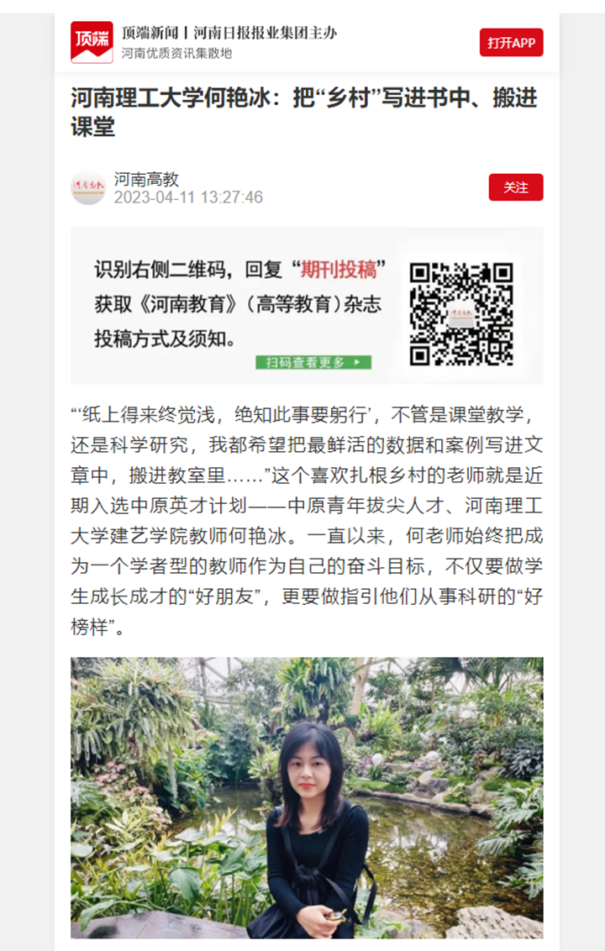Open the photo of woman in garden
The image size is (605, 951).
click(307, 797)
